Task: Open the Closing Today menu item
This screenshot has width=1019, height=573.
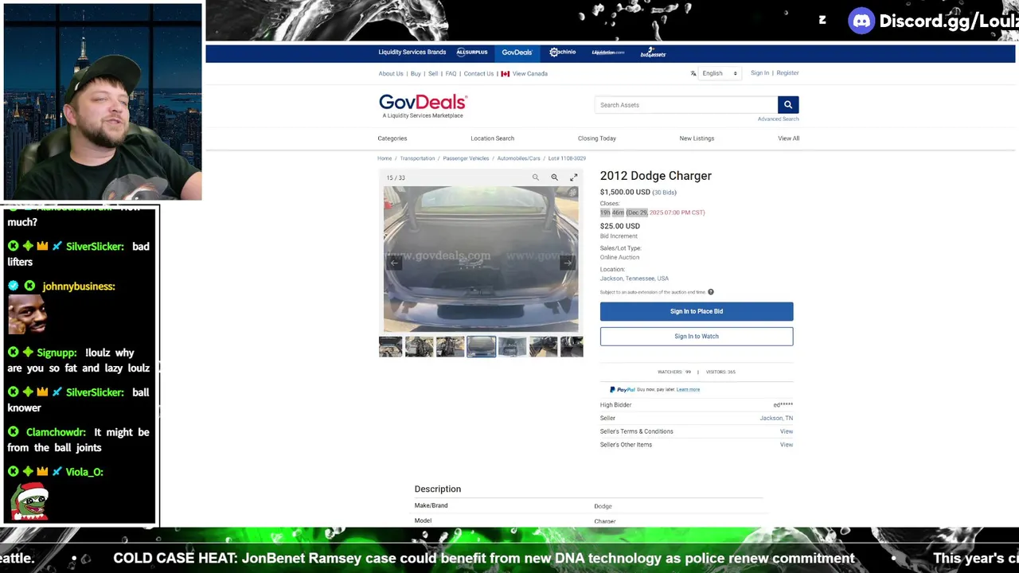Action: pyautogui.click(x=597, y=138)
